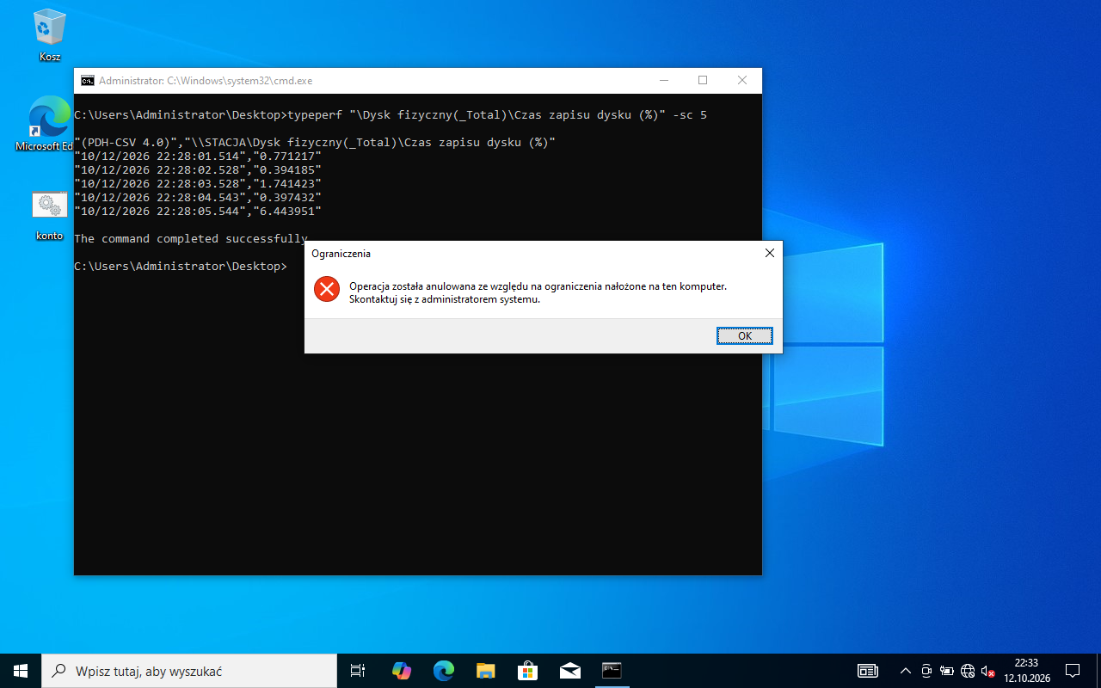Maximize the cmd.exe window
Image resolution: width=1101 pixels, height=688 pixels.
[703, 81]
